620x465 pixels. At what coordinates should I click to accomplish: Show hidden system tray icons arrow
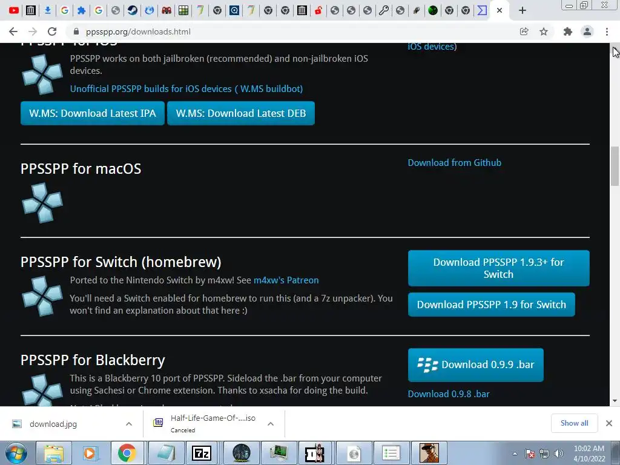(x=515, y=453)
